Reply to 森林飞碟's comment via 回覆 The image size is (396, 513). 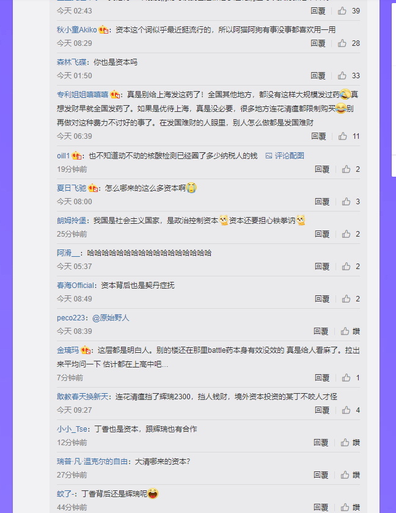[318, 76]
